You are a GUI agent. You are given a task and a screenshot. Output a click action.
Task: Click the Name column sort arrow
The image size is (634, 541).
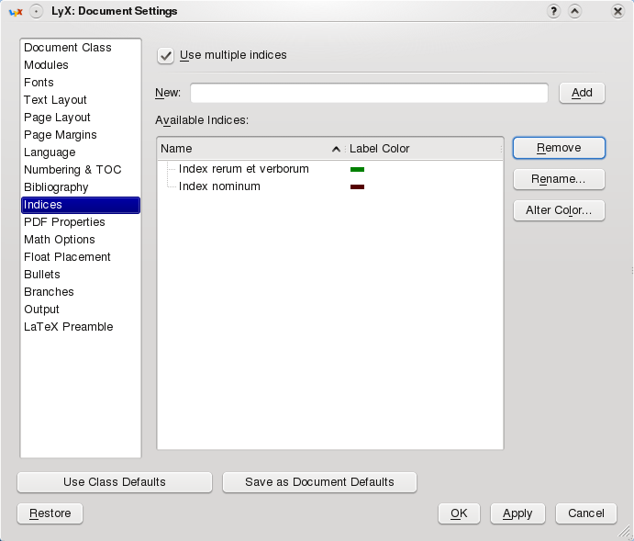click(336, 149)
